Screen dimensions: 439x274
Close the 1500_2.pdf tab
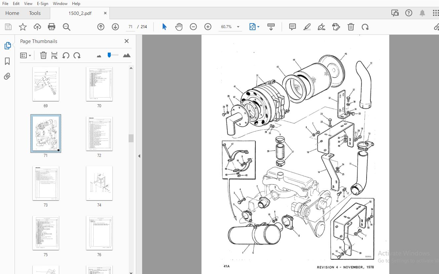point(105,13)
